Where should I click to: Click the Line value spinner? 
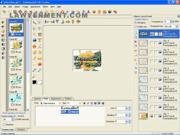click(129, 108)
